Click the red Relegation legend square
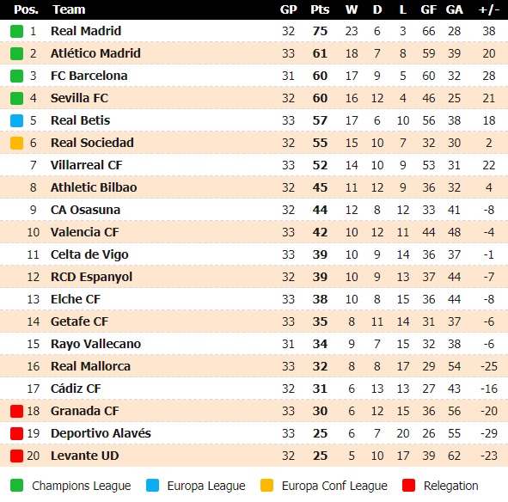508x502 pixels. (408, 486)
